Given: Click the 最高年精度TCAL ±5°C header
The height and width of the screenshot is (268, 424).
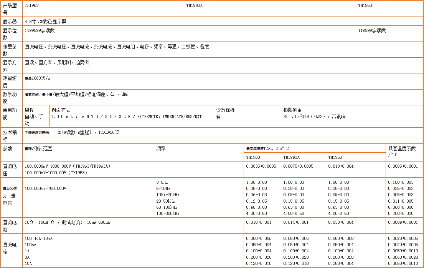Looking at the screenshot, I should click(x=267, y=148).
